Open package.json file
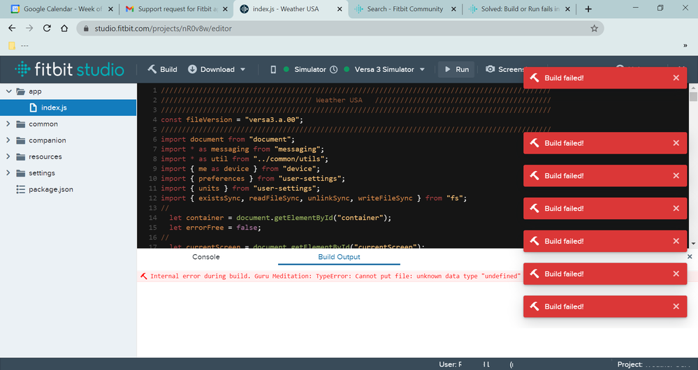This screenshot has height=370, width=698. tap(50, 189)
